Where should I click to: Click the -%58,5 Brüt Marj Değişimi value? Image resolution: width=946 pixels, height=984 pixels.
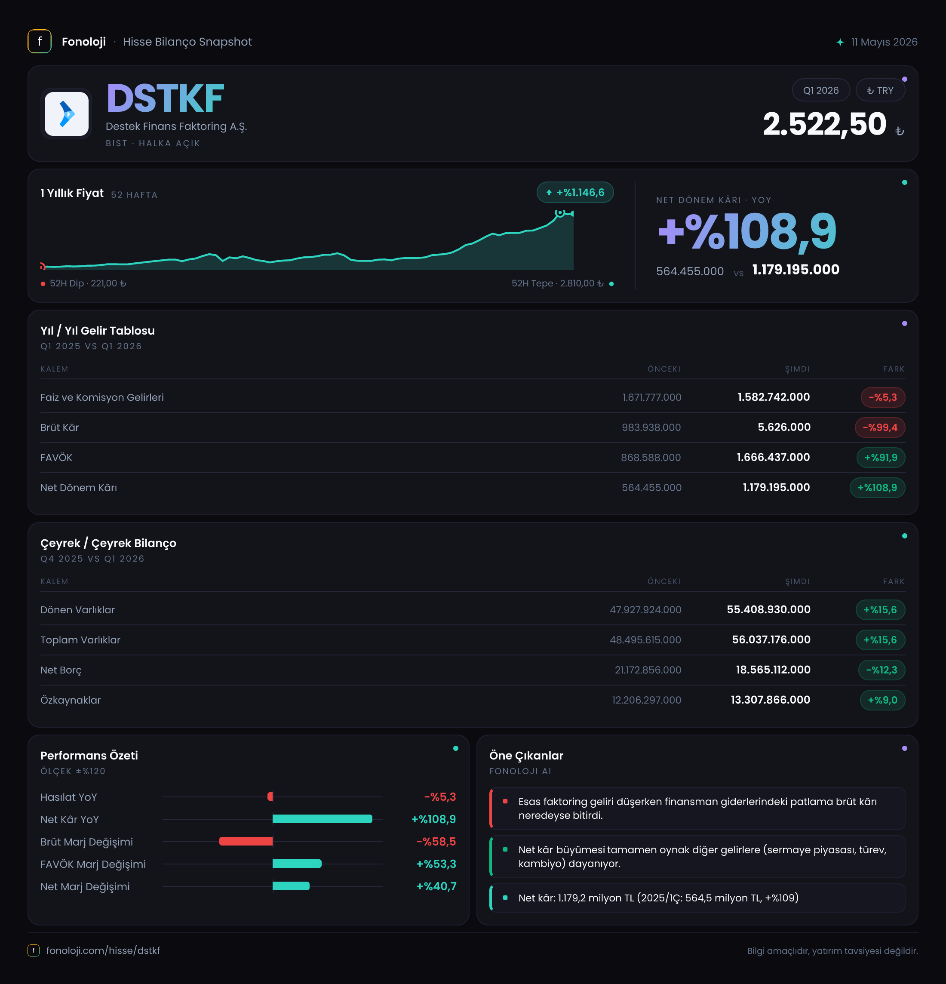[436, 841]
